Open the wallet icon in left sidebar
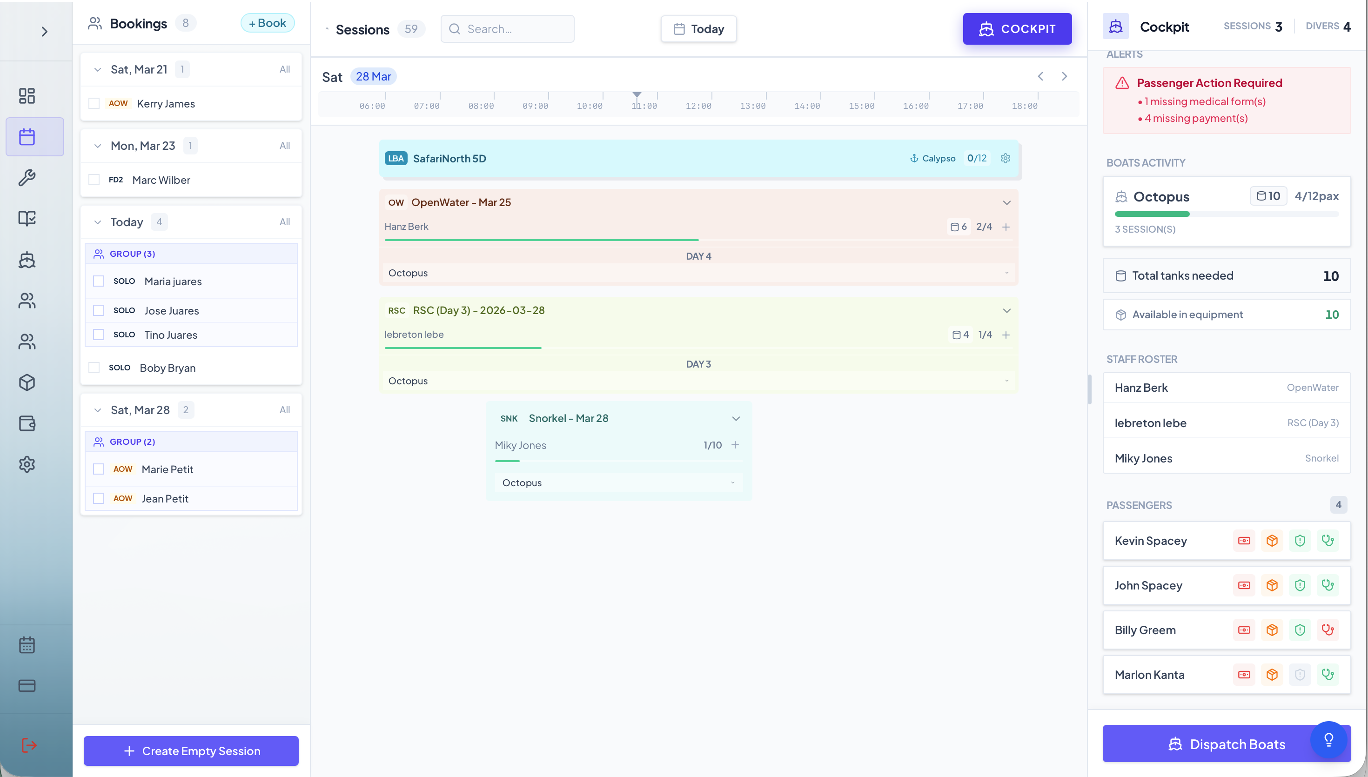The image size is (1368, 777). [27, 423]
